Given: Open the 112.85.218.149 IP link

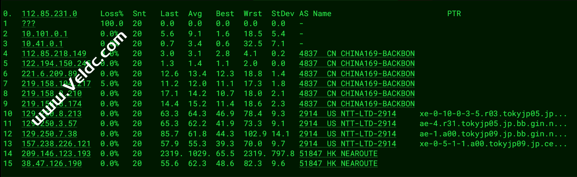Looking at the screenshot, I should [54, 54].
